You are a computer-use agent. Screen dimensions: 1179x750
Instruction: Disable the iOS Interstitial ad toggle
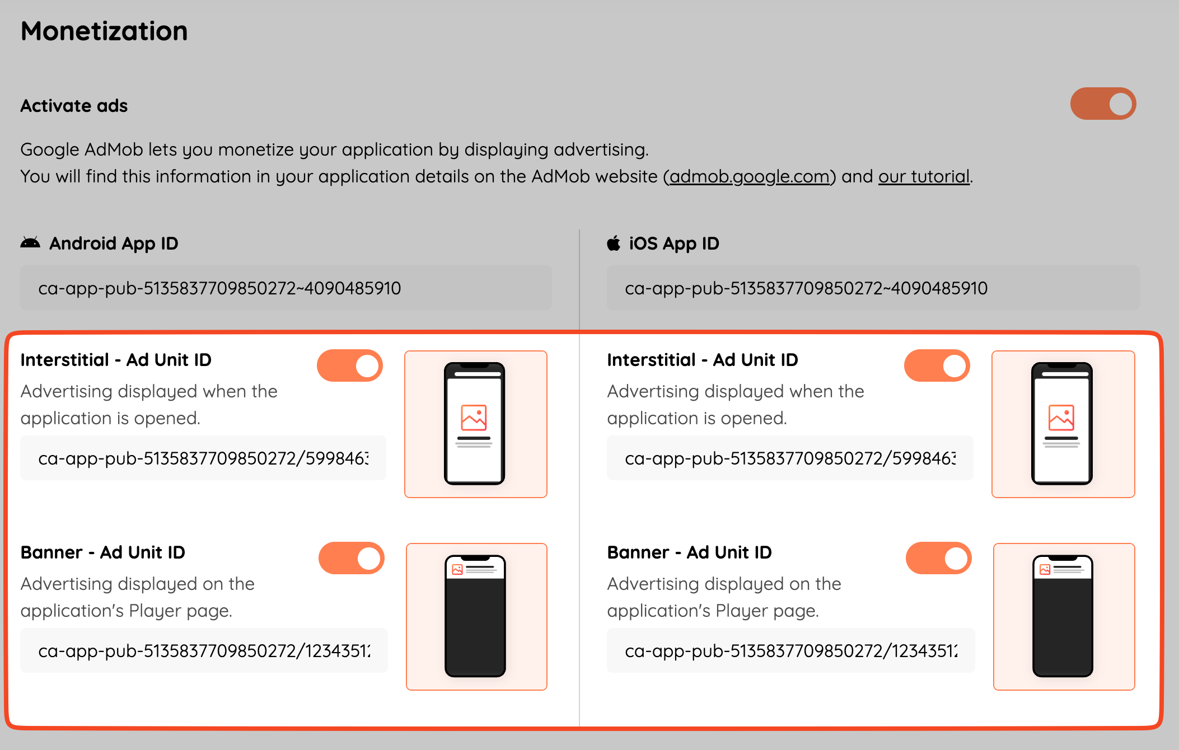pos(937,365)
